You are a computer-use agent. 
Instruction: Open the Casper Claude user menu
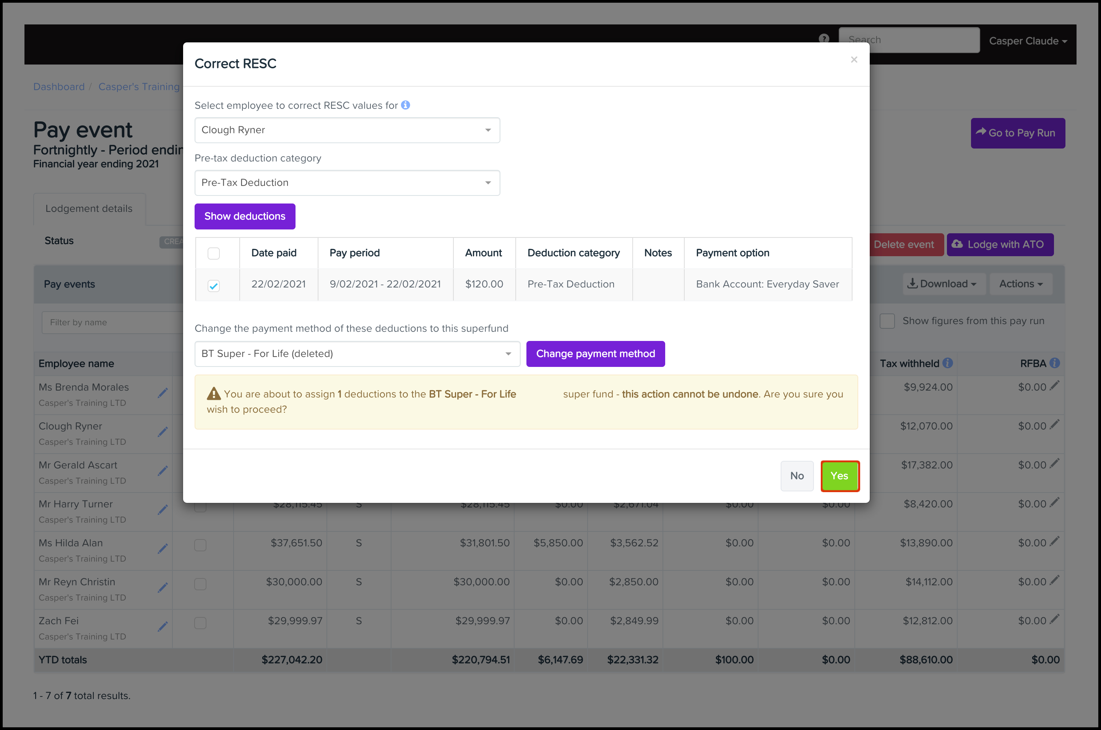(x=1027, y=41)
